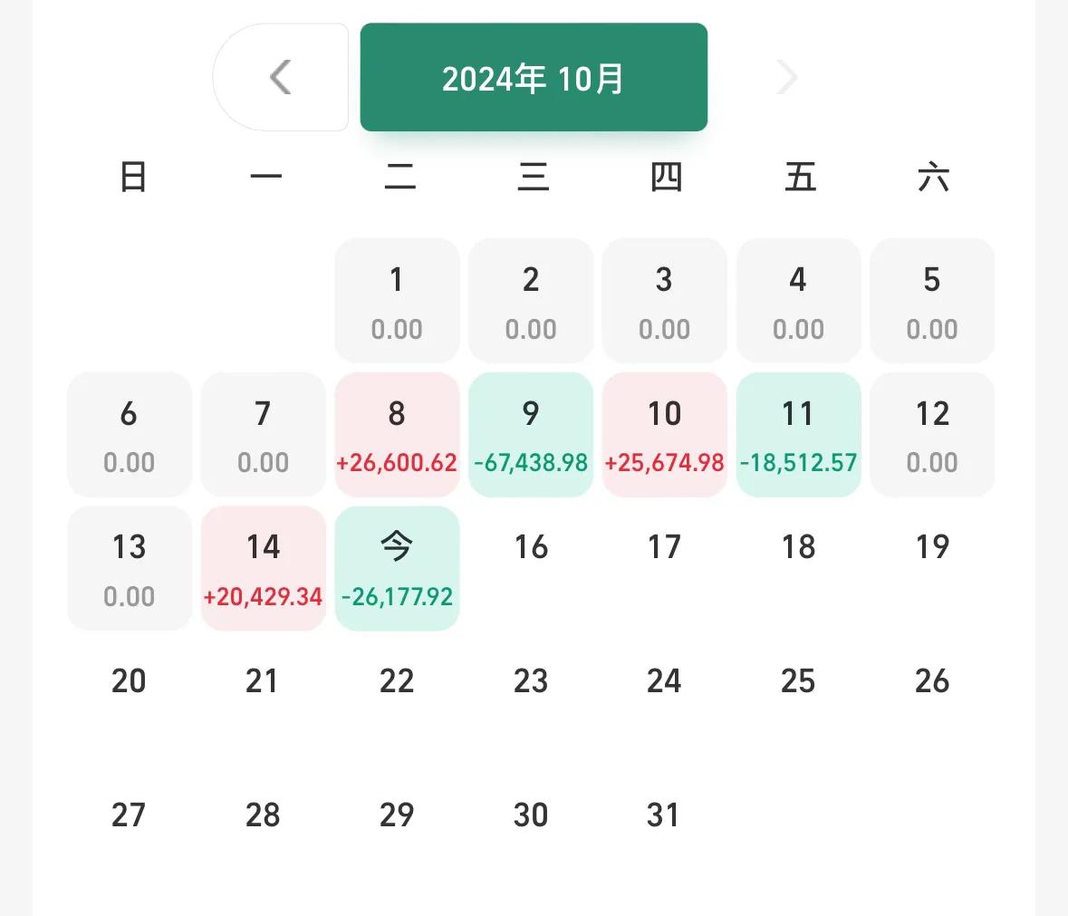Choose October 12 date cell
Image resolution: width=1068 pixels, height=916 pixels.
click(x=931, y=435)
